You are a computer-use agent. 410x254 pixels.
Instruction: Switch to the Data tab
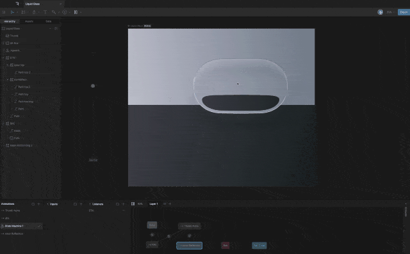49,21
